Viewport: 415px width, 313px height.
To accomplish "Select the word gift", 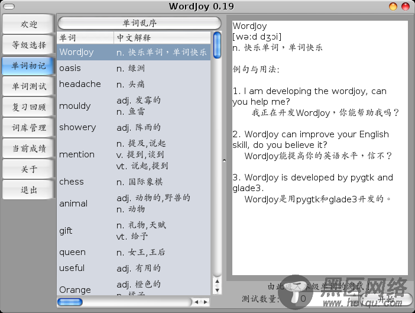I will point(66,231).
